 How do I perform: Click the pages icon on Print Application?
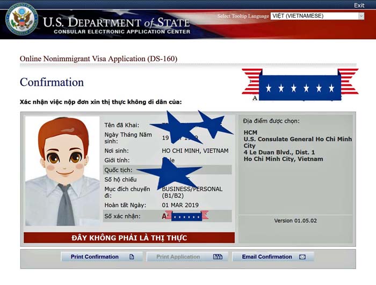(218, 257)
